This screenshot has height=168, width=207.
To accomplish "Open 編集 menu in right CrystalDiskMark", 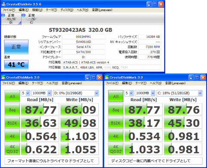I will [x=127, y=83].
